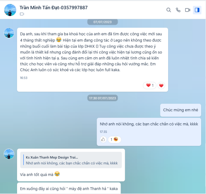Start a voice call with phone icon

178,10
